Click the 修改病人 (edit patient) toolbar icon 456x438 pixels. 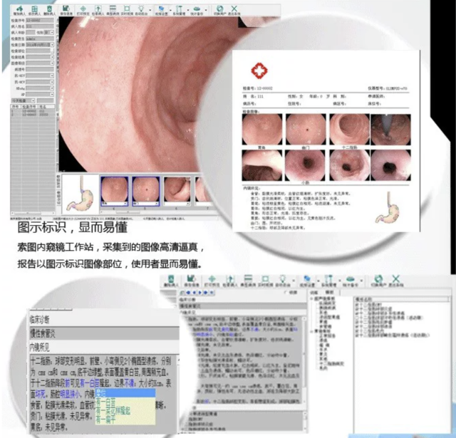34,10
